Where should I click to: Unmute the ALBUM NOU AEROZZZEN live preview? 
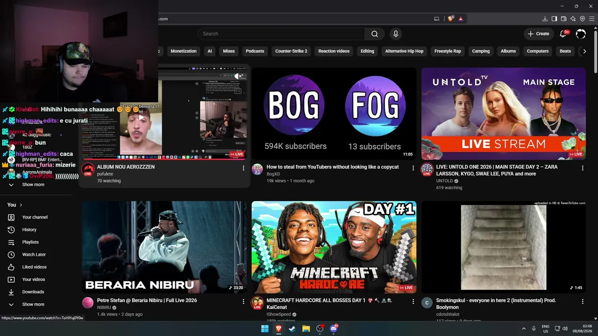tap(238, 76)
